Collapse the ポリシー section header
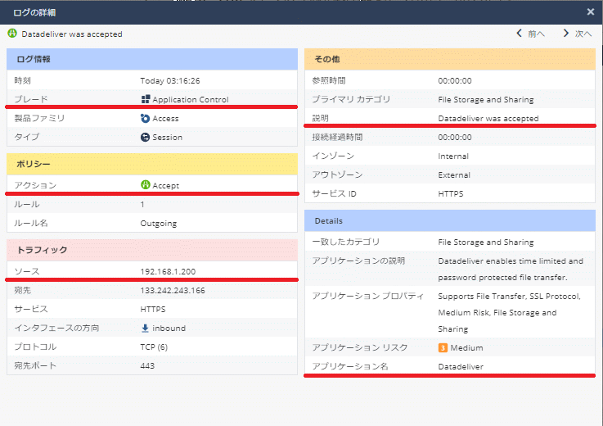Screen dimensions: 603x426 click(x=151, y=163)
